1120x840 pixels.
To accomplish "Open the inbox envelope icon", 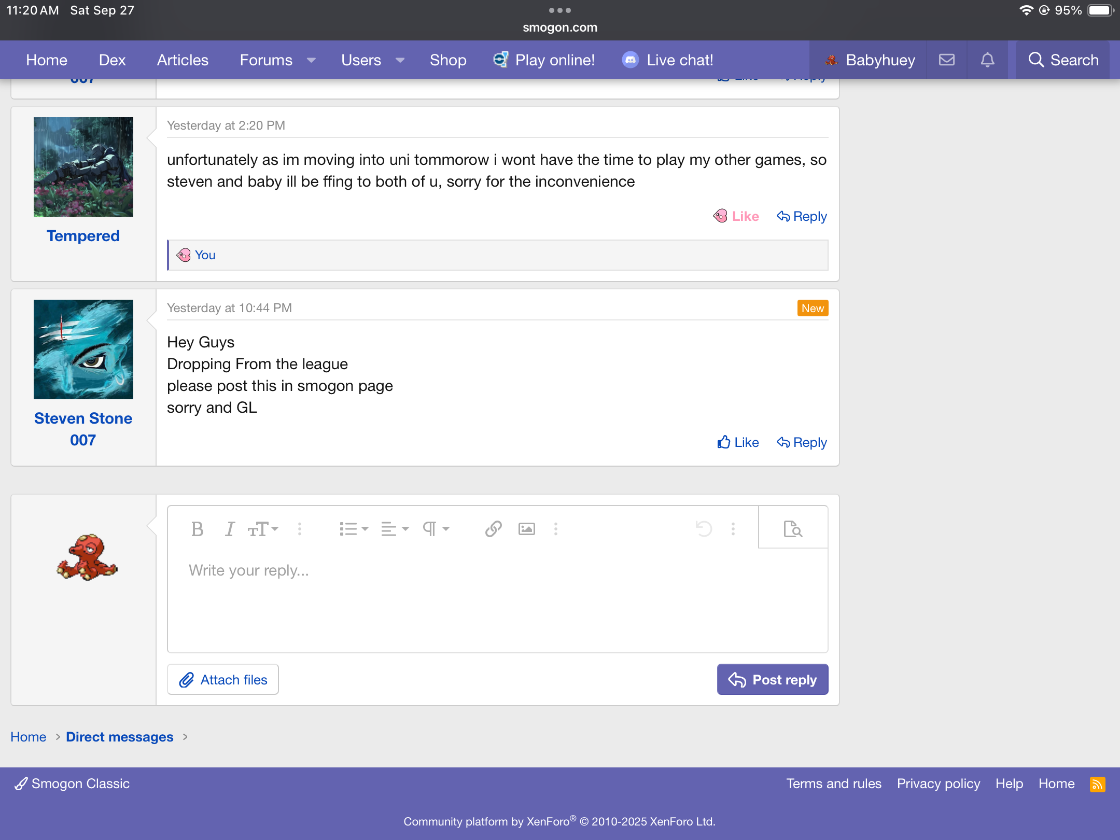I will pos(946,60).
